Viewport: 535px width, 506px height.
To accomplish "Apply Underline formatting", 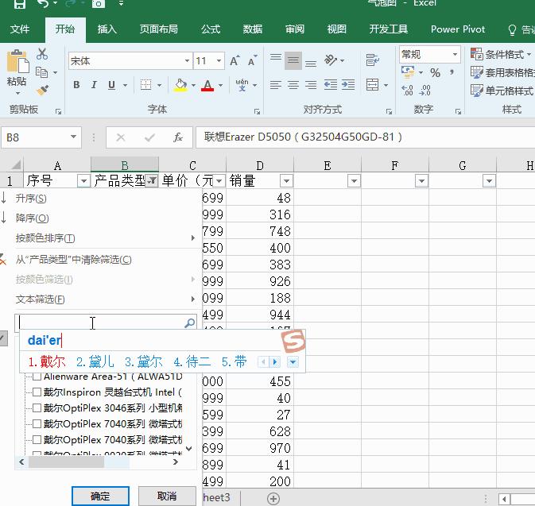I will pyautogui.click(x=111, y=84).
